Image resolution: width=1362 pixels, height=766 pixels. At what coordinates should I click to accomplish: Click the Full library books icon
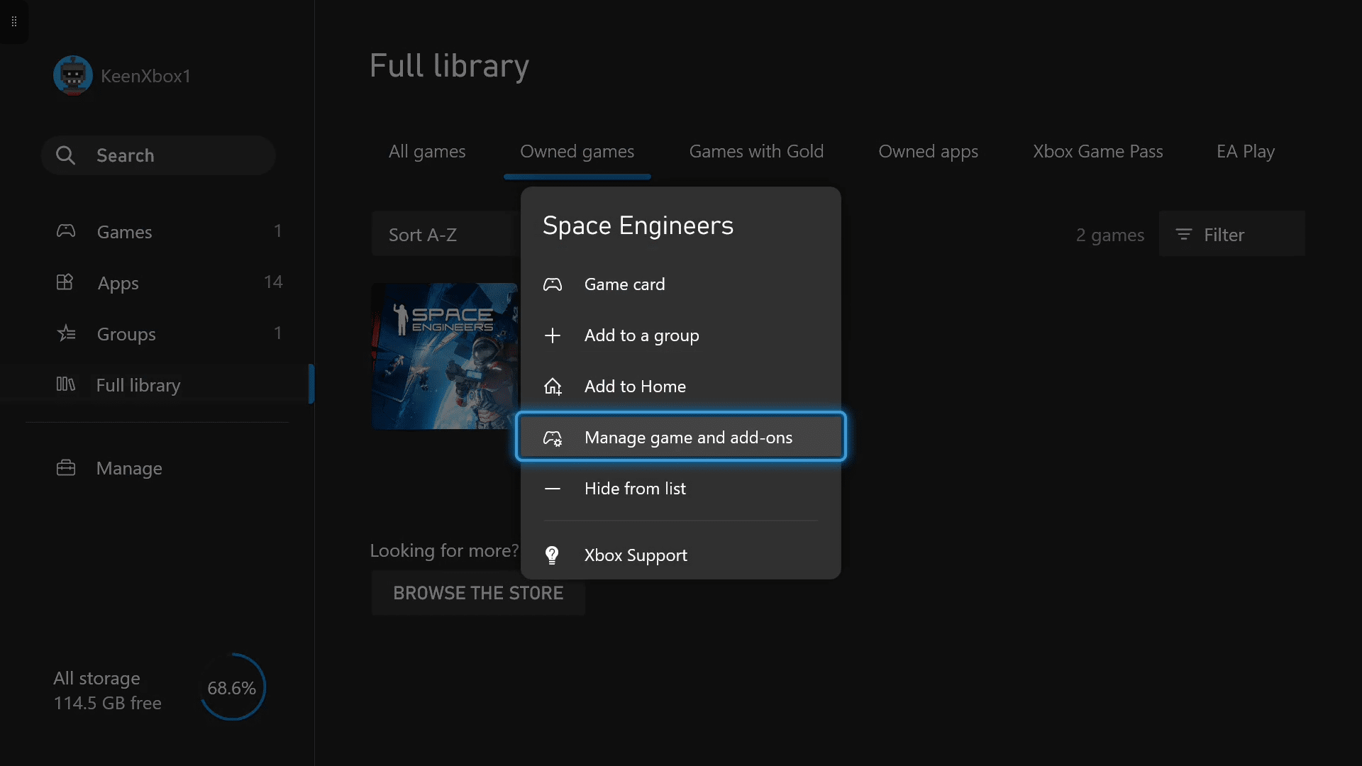coord(65,384)
